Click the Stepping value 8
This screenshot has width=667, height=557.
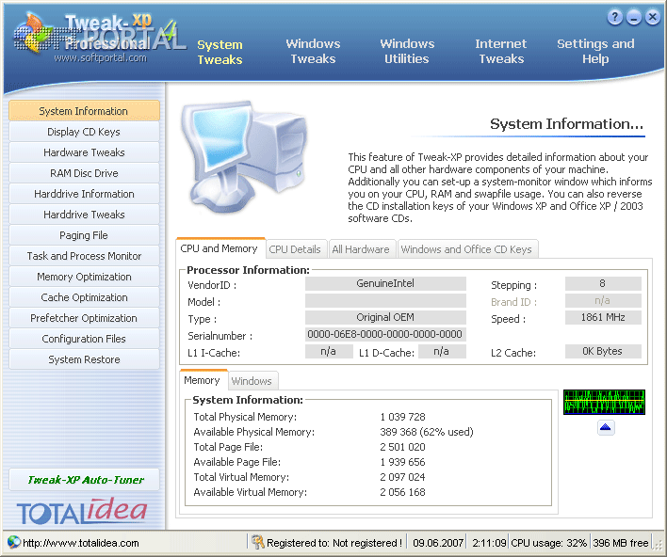[x=603, y=283]
